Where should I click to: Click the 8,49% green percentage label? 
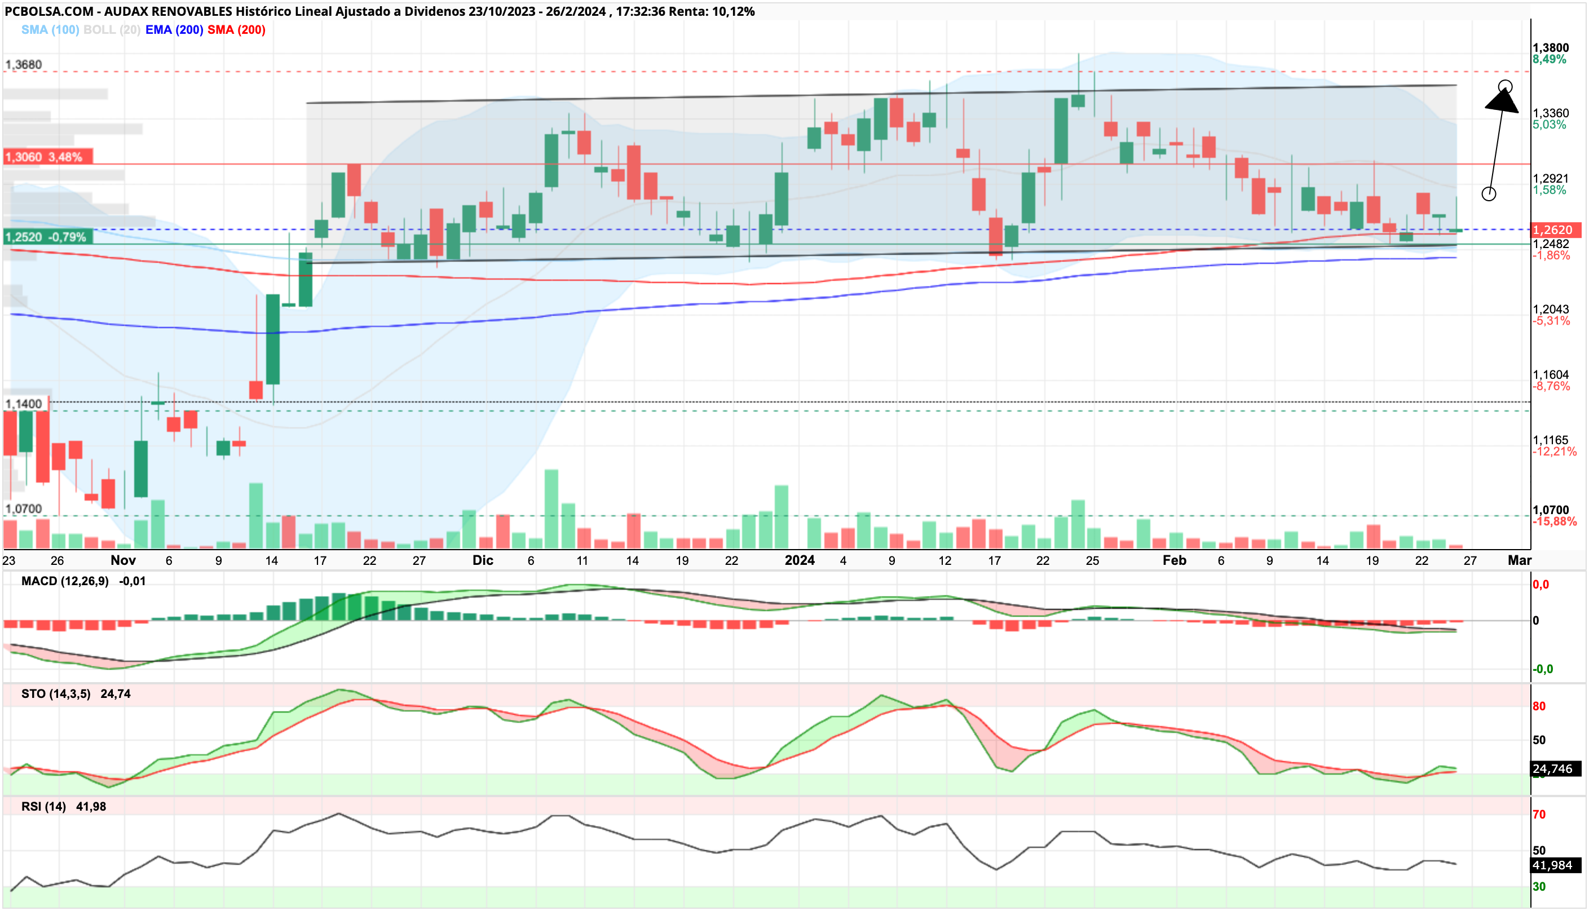(x=1549, y=59)
